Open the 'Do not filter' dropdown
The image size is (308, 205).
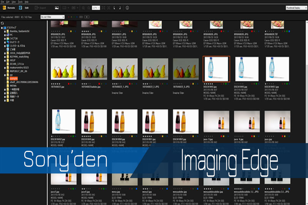coord(52,17)
